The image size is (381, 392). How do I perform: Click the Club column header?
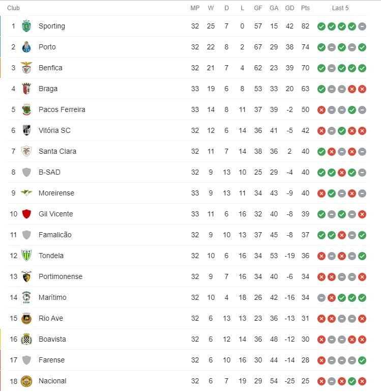(14, 8)
